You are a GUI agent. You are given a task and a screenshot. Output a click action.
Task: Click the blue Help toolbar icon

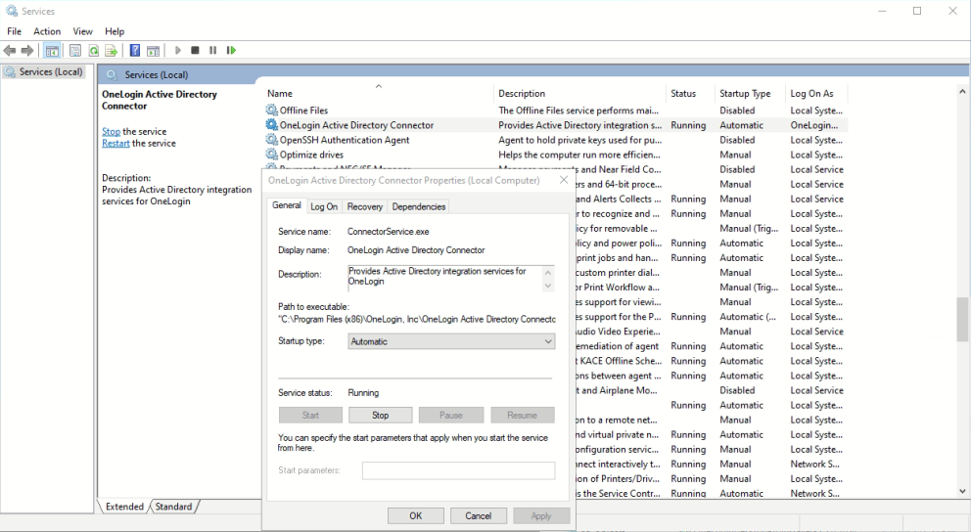tap(135, 51)
